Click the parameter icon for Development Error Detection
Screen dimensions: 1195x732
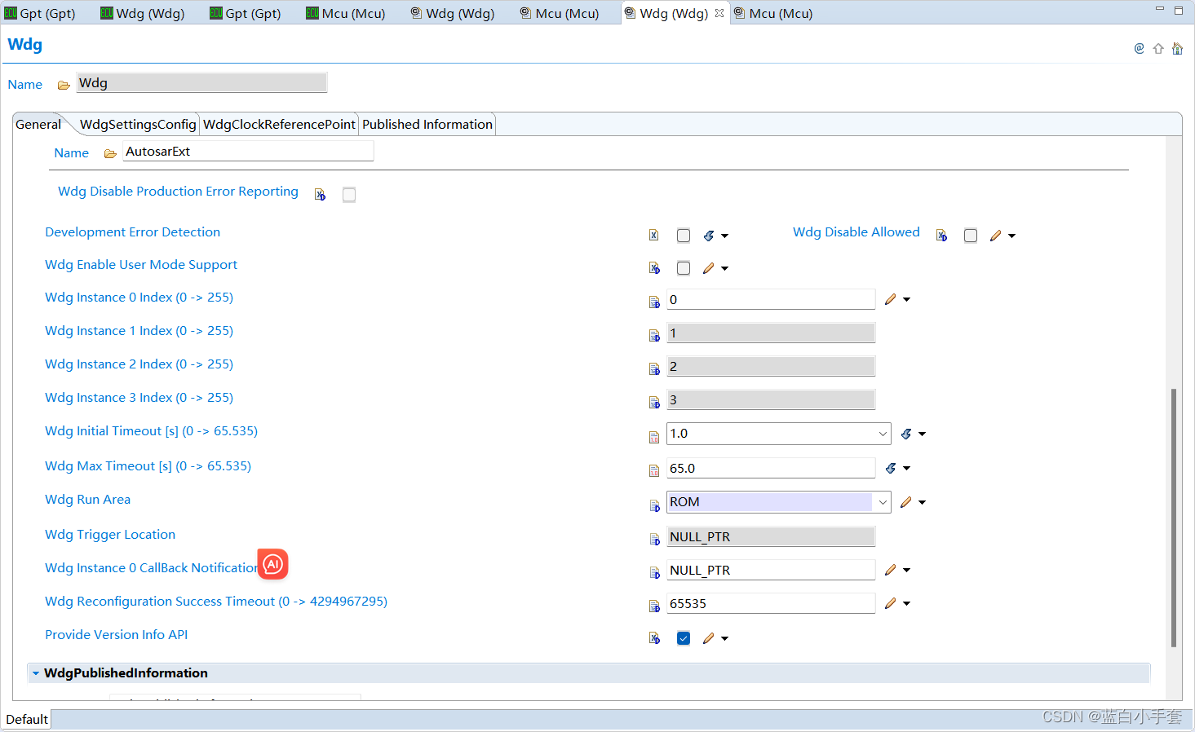tap(653, 236)
